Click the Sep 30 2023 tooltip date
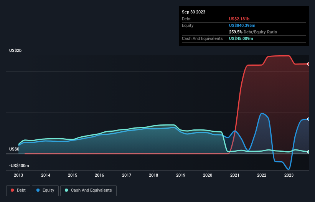 [x=193, y=12]
